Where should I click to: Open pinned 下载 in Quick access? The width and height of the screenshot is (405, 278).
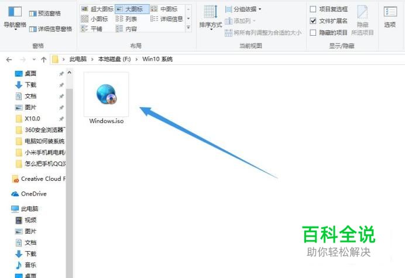[30, 85]
